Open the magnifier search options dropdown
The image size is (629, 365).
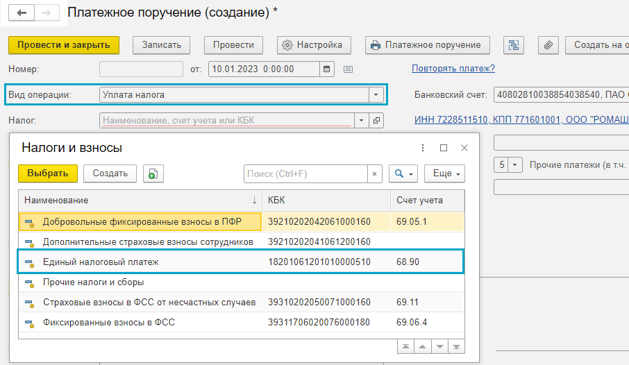click(403, 173)
